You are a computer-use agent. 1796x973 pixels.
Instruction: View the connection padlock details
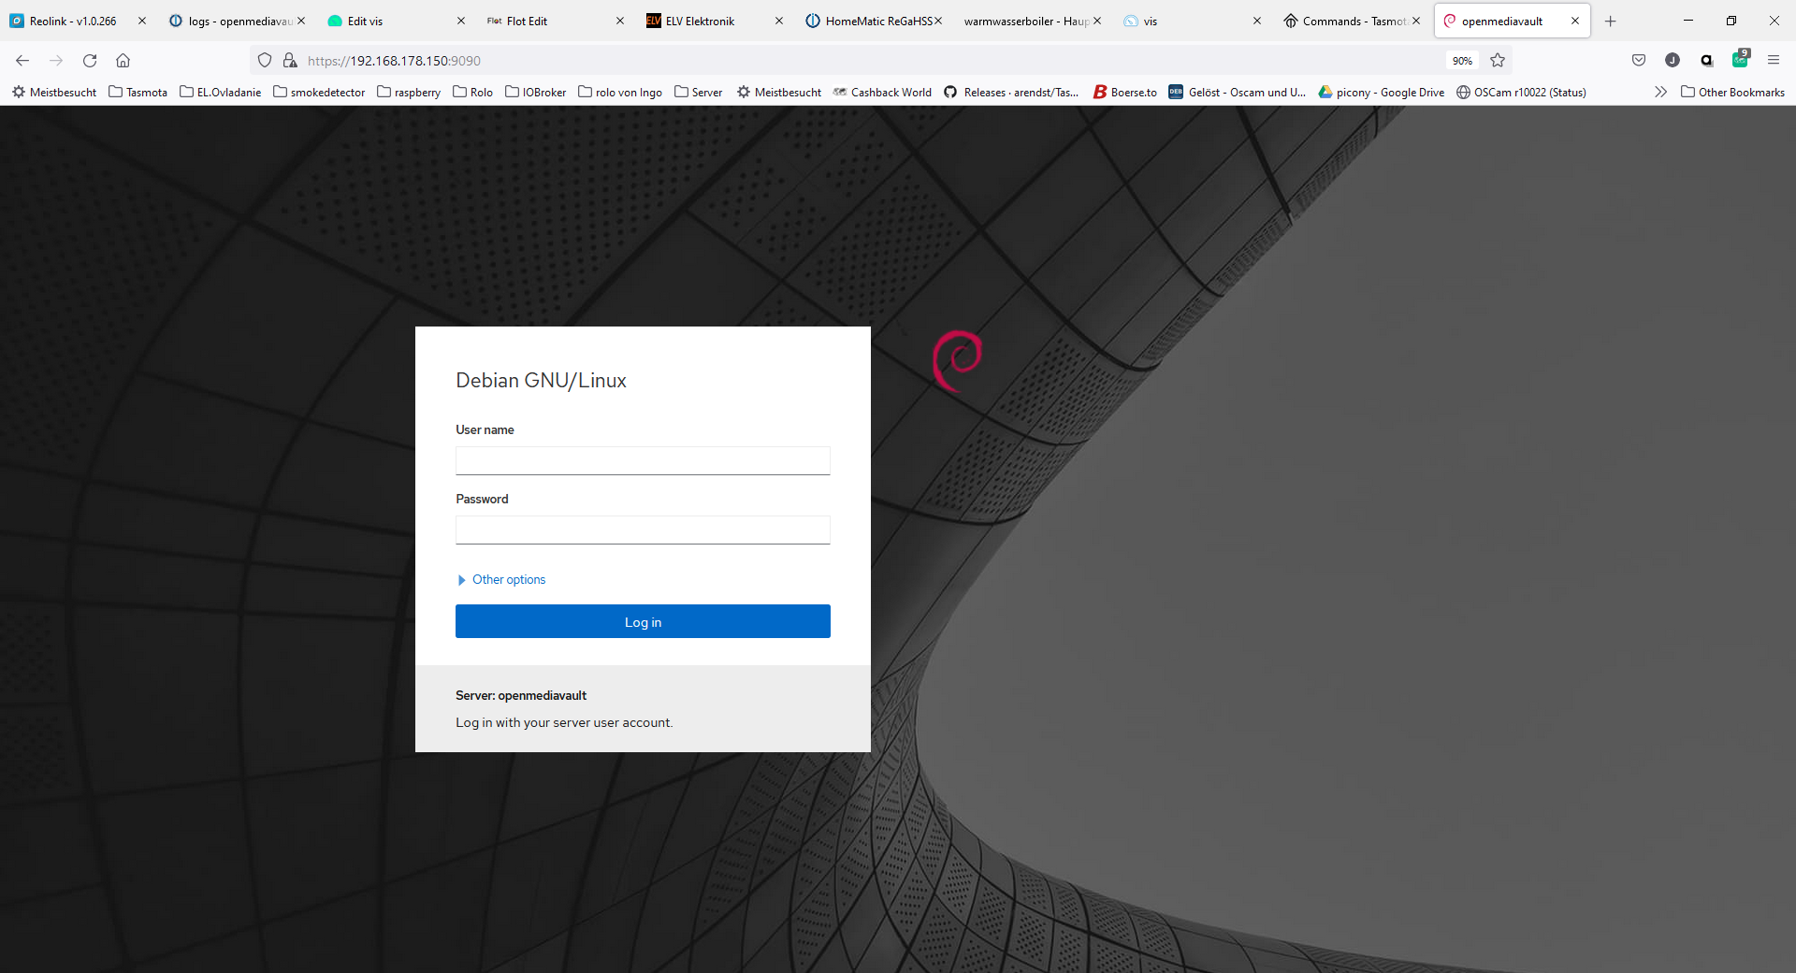[290, 61]
